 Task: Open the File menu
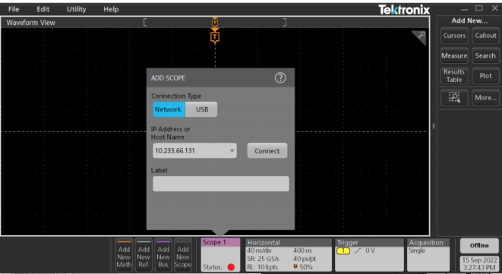14,9
